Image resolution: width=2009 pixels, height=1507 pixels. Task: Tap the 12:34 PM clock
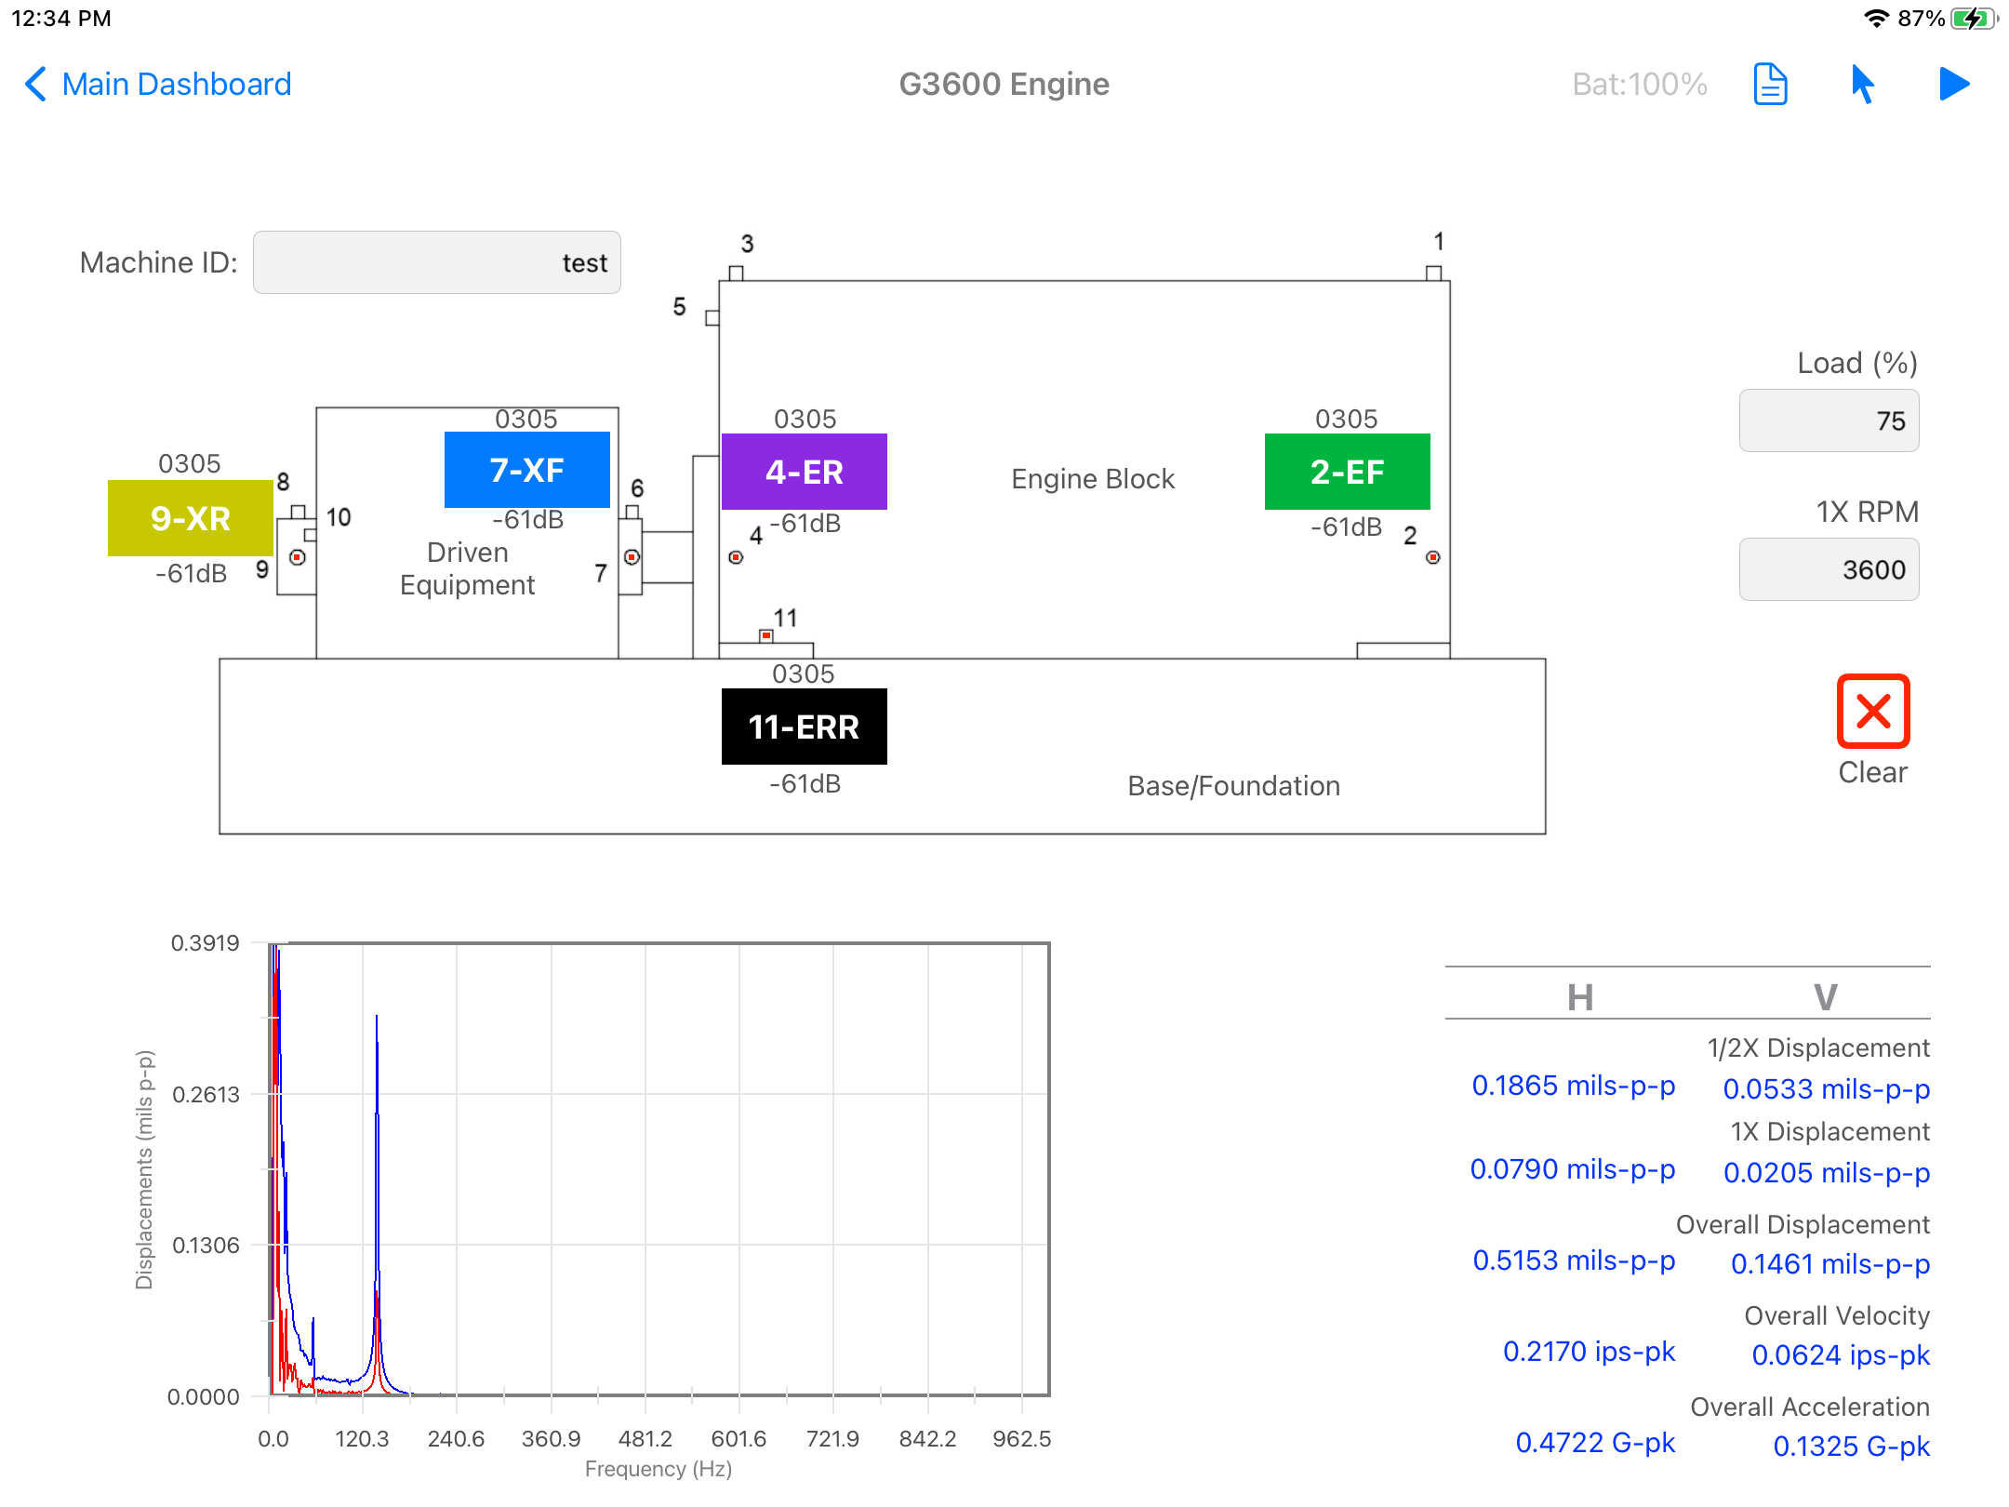click(x=61, y=19)
